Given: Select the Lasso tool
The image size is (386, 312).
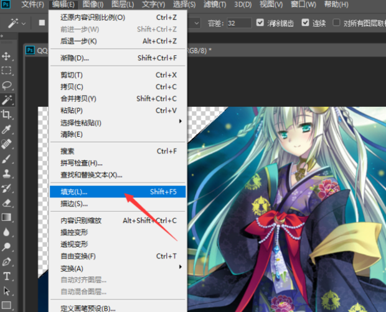Looking at the screenshot, I should 6,85.
